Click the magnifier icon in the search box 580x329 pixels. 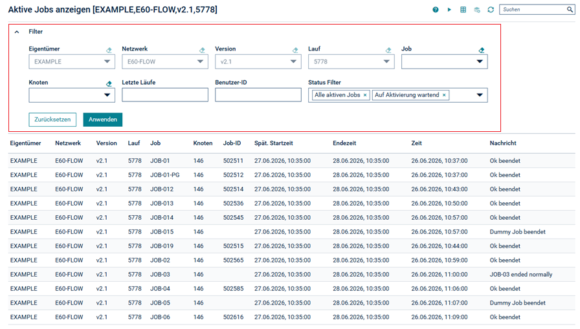coord(570,10)
